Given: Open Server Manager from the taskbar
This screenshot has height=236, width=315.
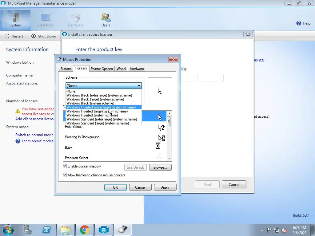Looking at the screenshot, I should click(x=27, y=230).
